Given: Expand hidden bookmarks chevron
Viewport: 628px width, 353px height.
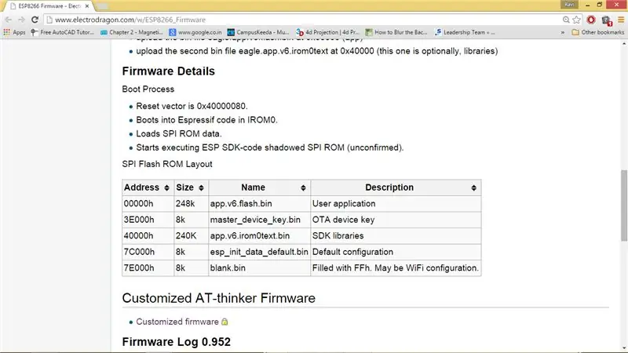Looking at the screenshot, I should tap(563, 32).
